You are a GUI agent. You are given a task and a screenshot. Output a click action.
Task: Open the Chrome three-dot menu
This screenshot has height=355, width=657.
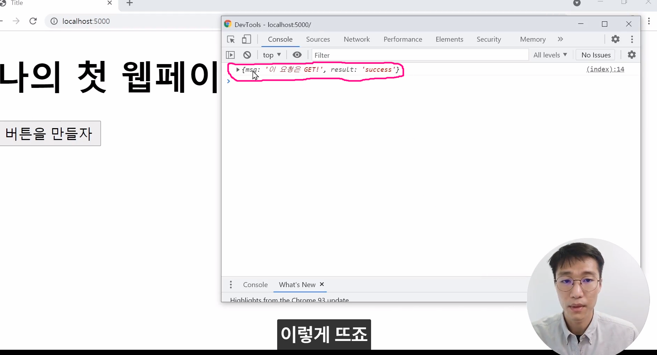coord(649,21)
